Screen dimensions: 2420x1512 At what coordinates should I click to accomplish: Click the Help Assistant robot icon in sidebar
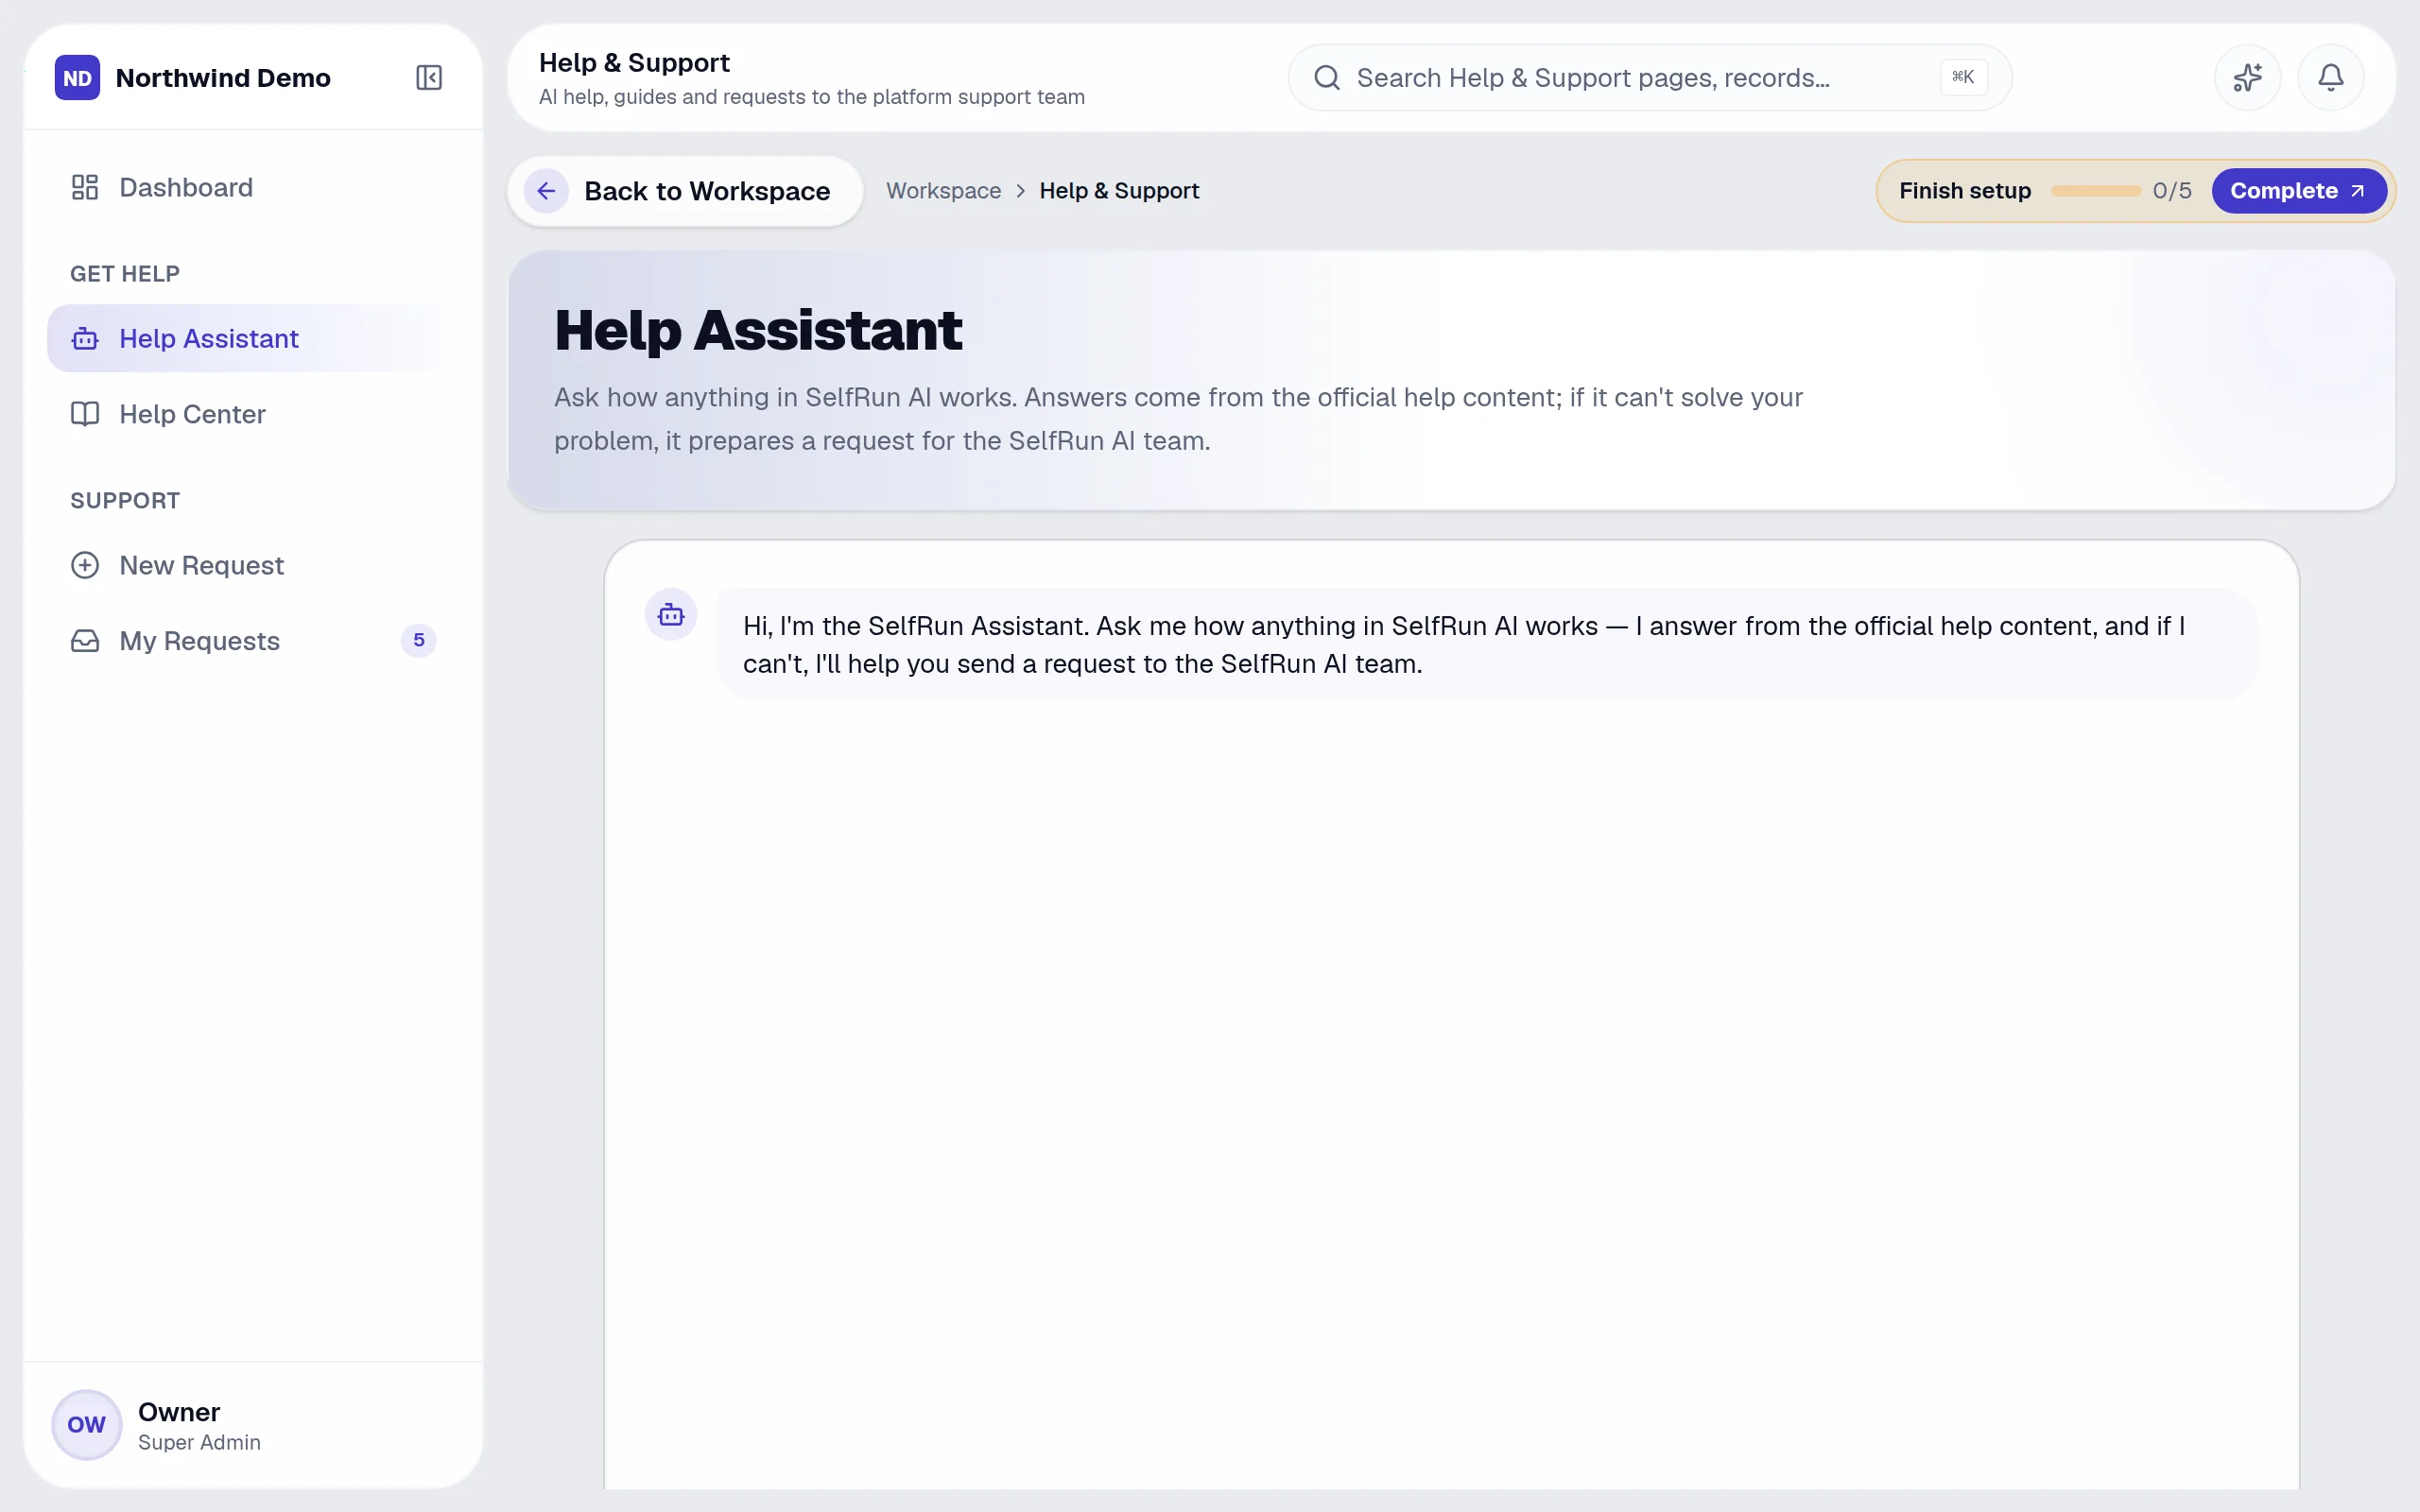tap(85, 339)
